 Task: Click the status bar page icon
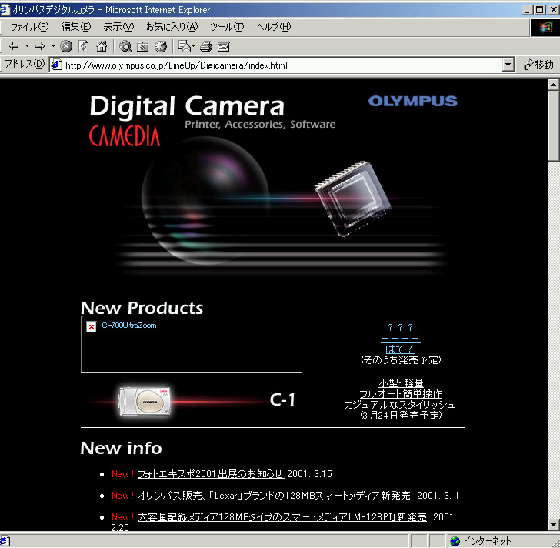(5, 541)
